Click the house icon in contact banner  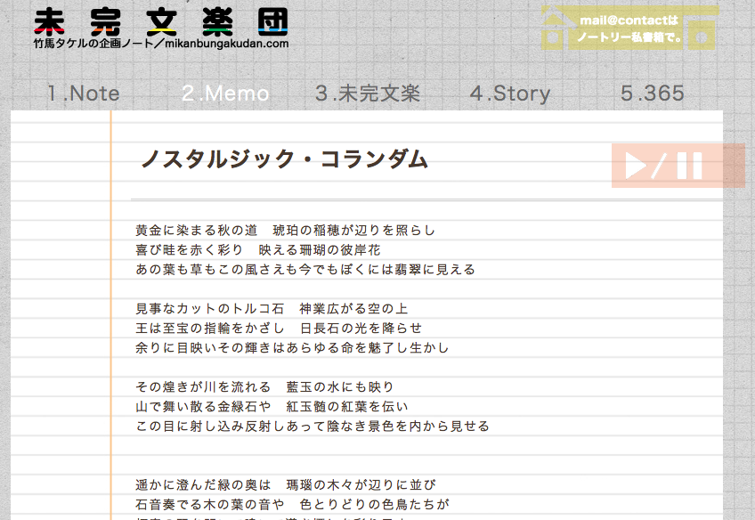click(x=554, y=28)
